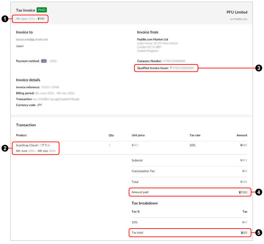This screenshot has height=244, width=264.
Task: Click the 'Invoice from' heading
Action: pyautogui.click(x=148, y=32)
